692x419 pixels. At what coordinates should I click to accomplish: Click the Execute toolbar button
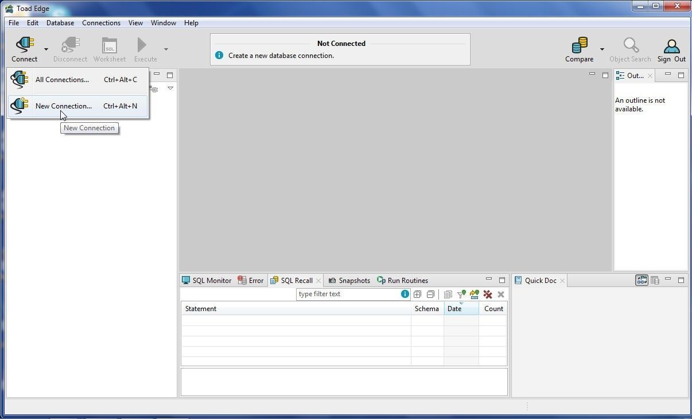coord(145,49)
